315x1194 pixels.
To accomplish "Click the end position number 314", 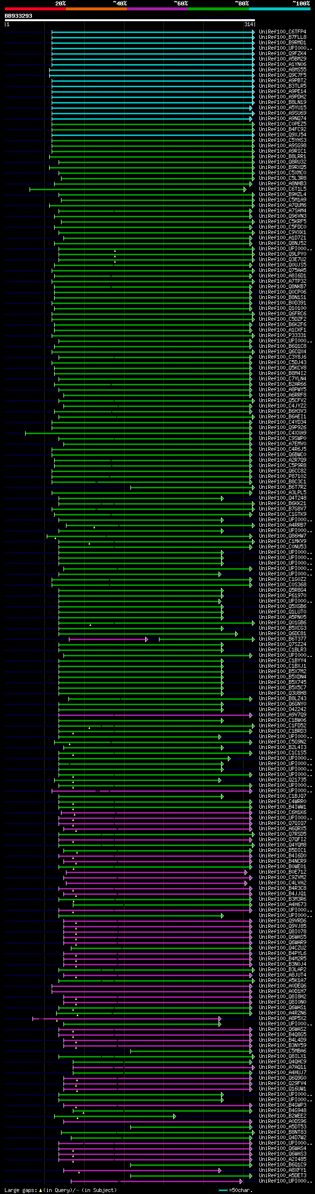I will (249, 25).
